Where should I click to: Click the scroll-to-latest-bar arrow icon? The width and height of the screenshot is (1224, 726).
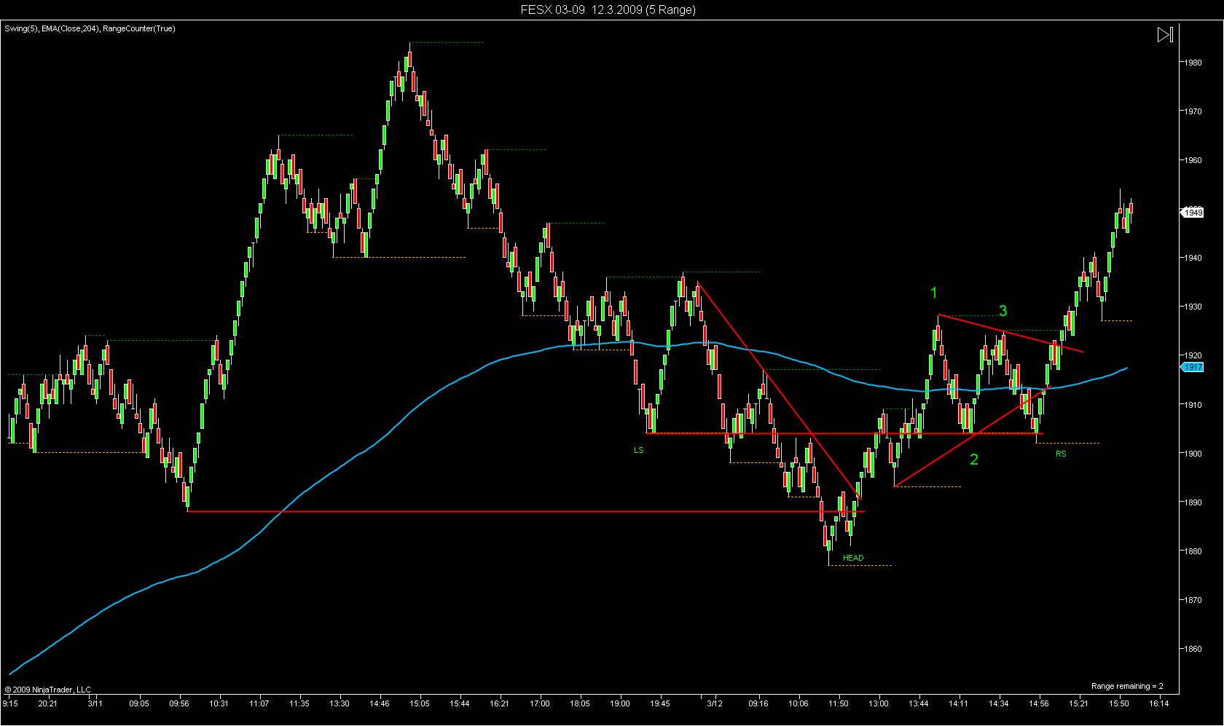[x=1165, y=35]
